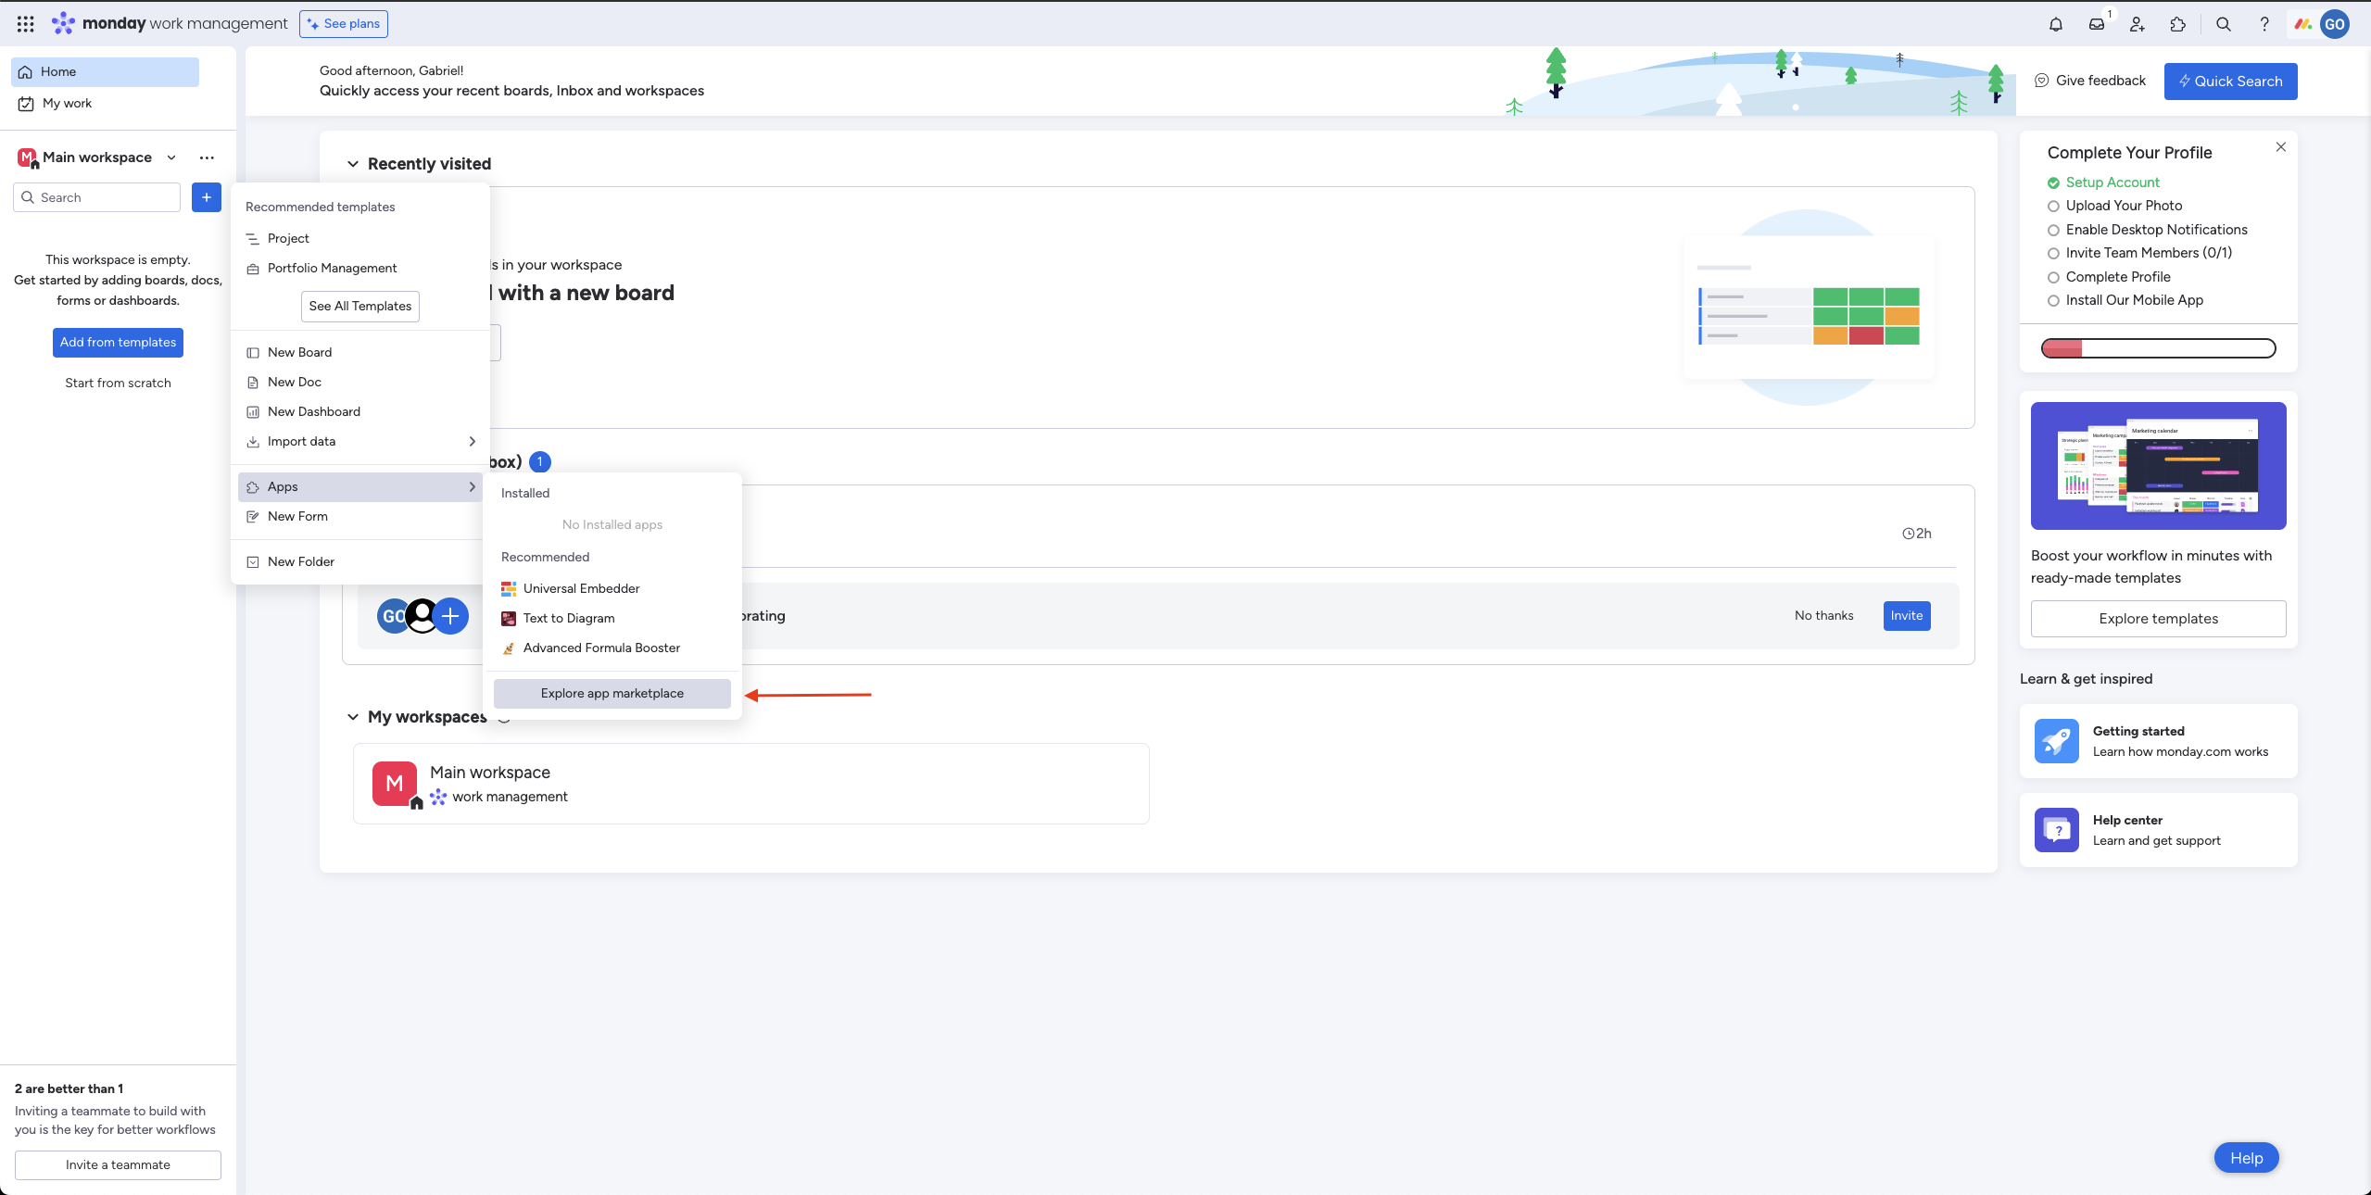Open the Main workspace card
This screenshot has width=2371, height=1195.
[x=750, y=784]
